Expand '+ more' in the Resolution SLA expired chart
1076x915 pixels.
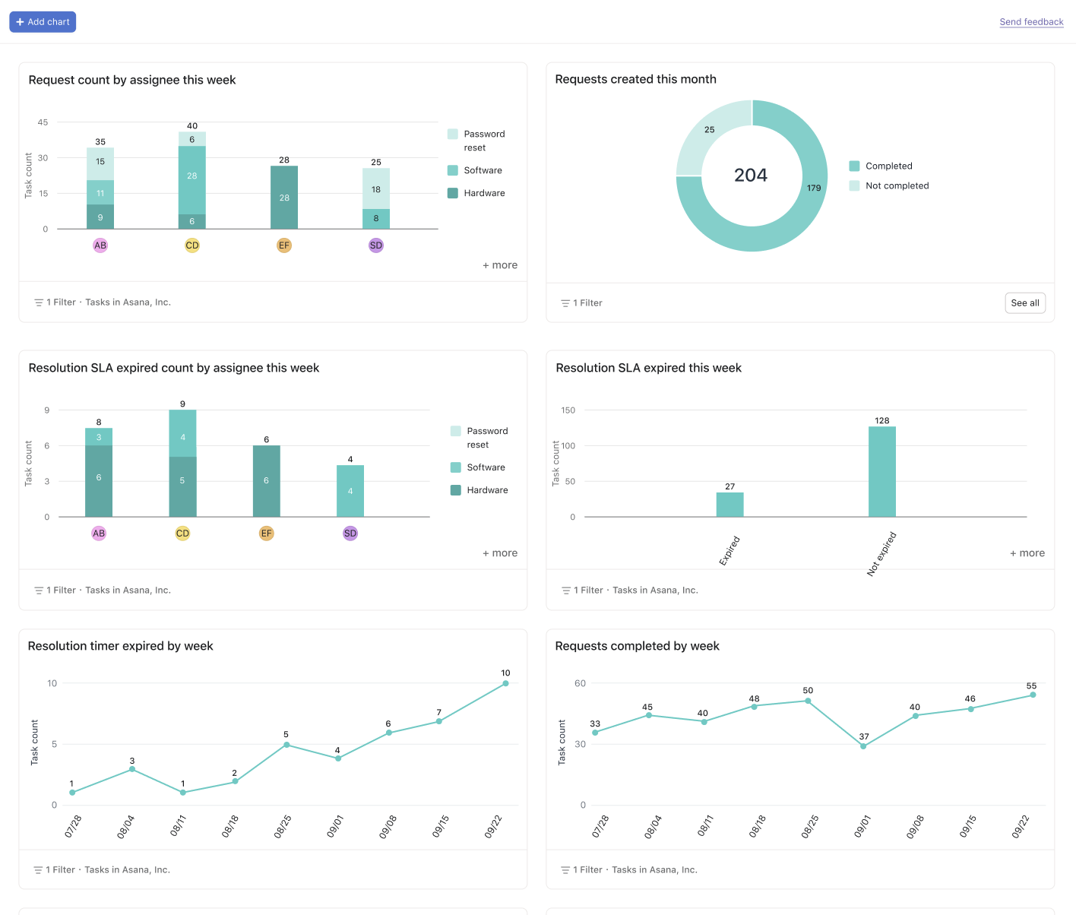pos(1027,552)
